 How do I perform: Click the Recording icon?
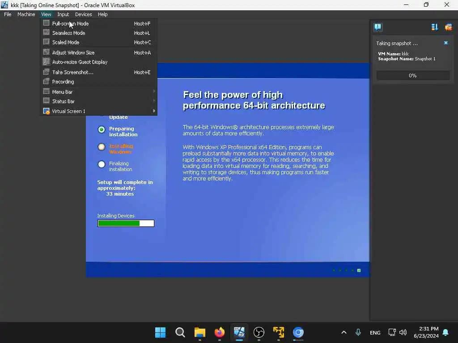pyautogui.click(x=46, y=81)
